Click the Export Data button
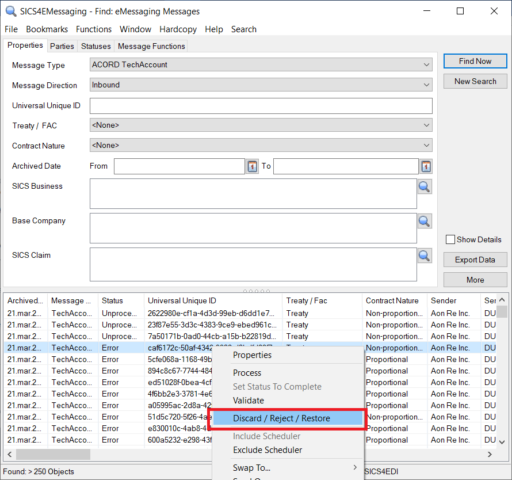The image size is (512, 480). pyautogui.click(x=475, y=260)
